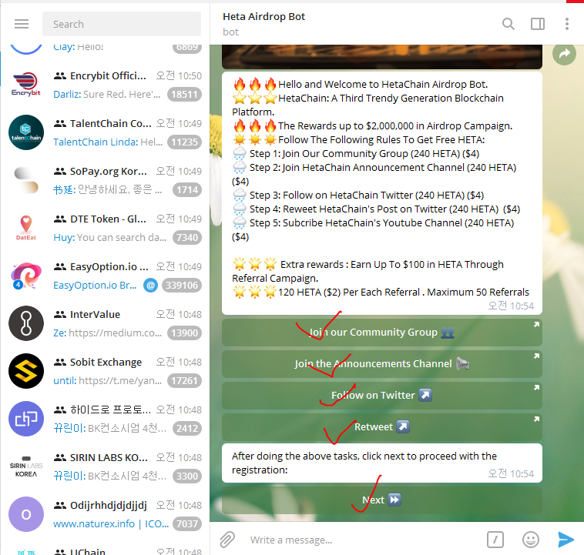The height and width of the screenshot is (555, 584).
Task: Search within Heta Airdrop Bot chat
Action: (x=508, y=24)
